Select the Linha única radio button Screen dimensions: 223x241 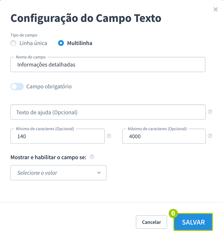(x=13, y=43)
